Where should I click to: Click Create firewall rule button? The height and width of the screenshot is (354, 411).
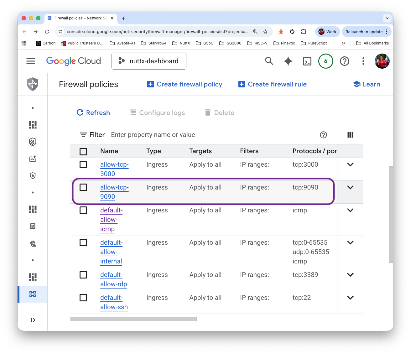click(273, 84)
